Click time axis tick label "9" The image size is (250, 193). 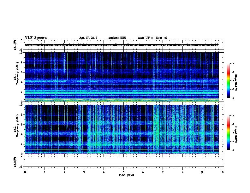click(202, 172)
